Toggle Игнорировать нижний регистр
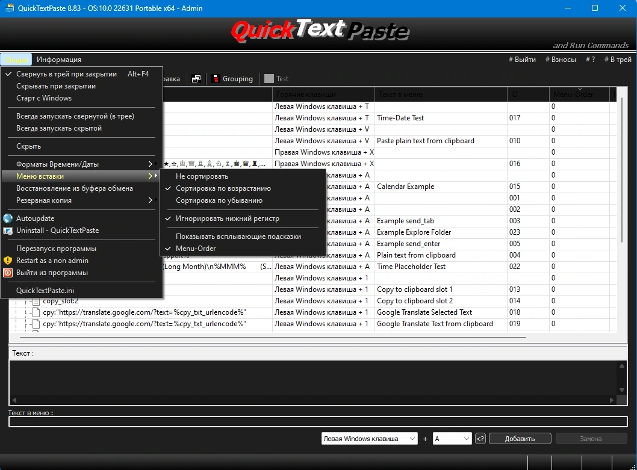Image resolution: width=637 pixels, height=470 pixels. pos(243,218)
